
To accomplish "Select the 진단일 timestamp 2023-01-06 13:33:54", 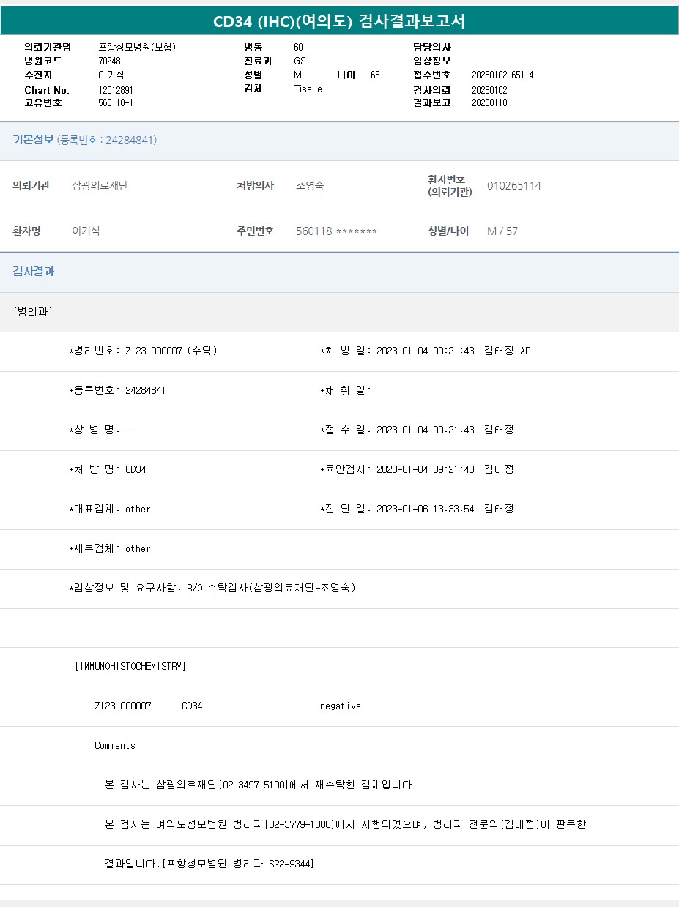I will pyautogui.click(x=425, y=509).
